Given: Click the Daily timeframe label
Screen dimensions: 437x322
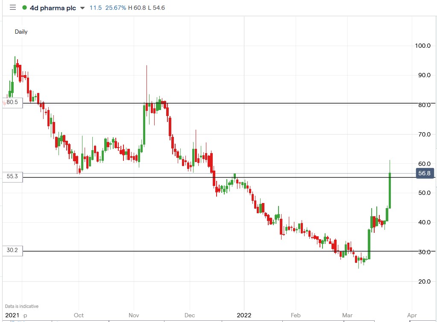Looking at the screenshot, I should click(x=22, y=32).
